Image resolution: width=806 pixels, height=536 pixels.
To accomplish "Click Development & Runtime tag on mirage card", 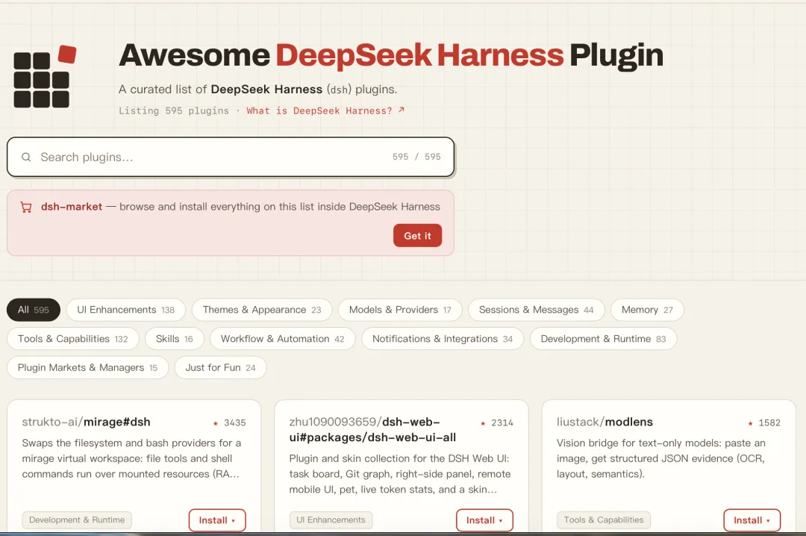I will coord(77,520).
